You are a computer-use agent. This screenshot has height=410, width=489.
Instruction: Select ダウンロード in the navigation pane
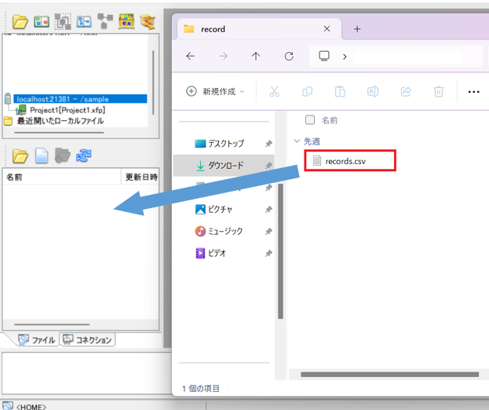tap(224, 166)
